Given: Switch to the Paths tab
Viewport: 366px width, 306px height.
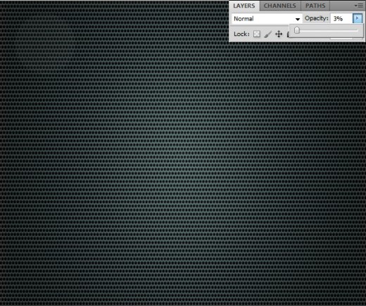Looking at the screenshot, I should click(315, 6).
